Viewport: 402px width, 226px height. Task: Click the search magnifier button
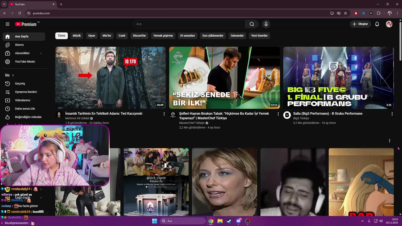coord(252,24)
